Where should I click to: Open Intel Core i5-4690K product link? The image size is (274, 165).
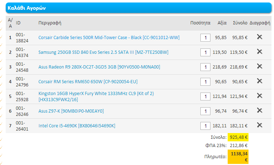click(x=77, y=126)
